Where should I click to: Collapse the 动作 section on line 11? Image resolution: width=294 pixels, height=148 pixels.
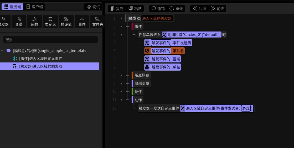121,100
